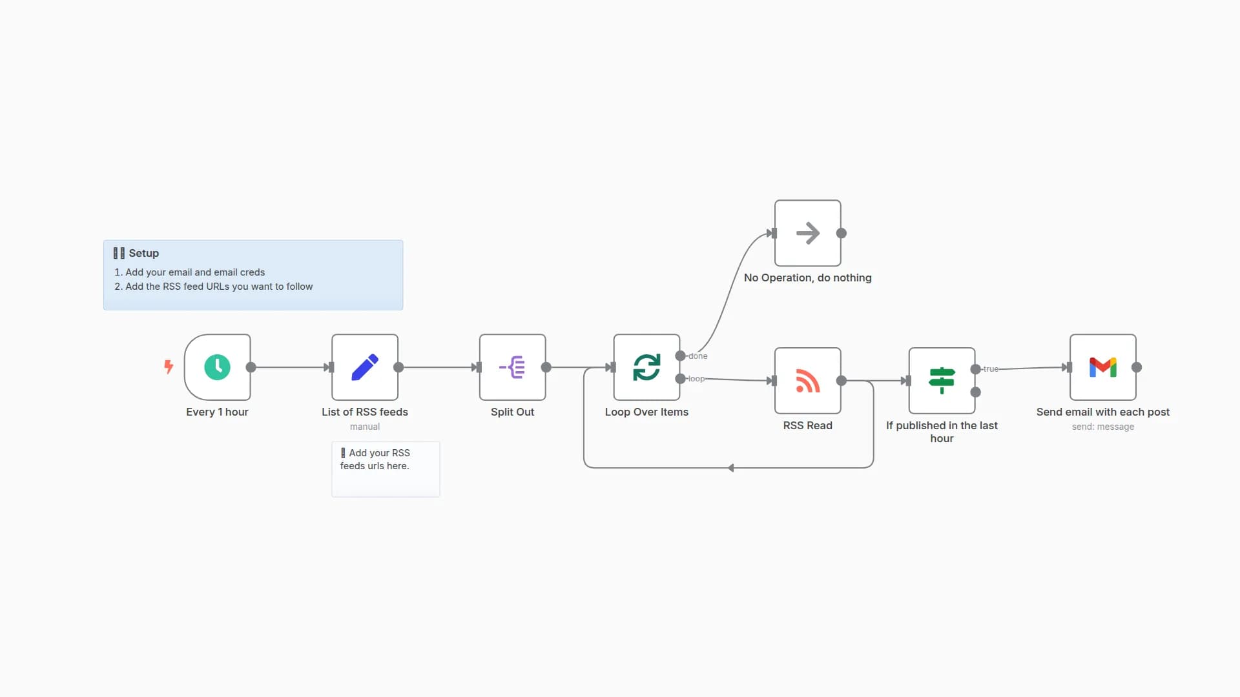Click output connector of Send email node
The height and width of the screenshot is (697, 1240).
1137,367
